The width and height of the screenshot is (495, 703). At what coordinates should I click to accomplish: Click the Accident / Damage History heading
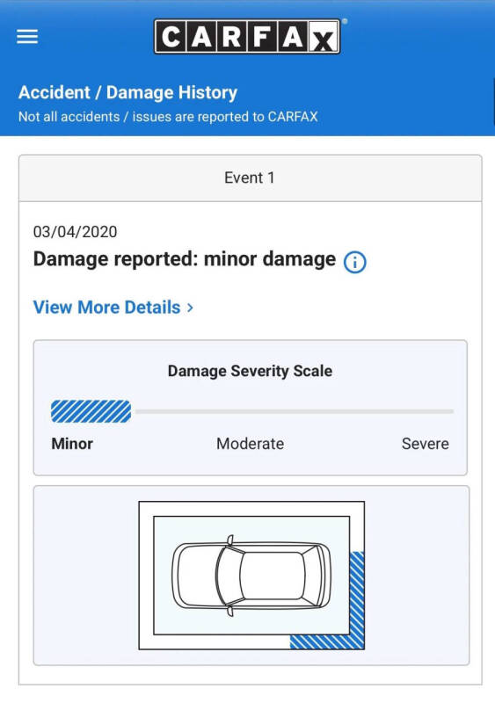point(127,93)
